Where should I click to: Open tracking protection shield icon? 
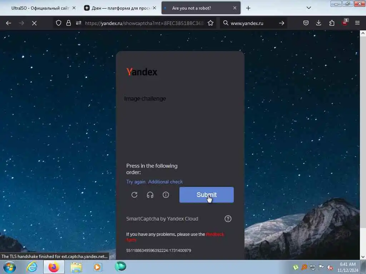(x=59, y=23)
